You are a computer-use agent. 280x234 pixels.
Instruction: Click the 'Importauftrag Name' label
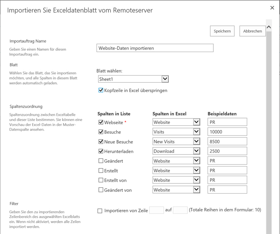(28, 41)
